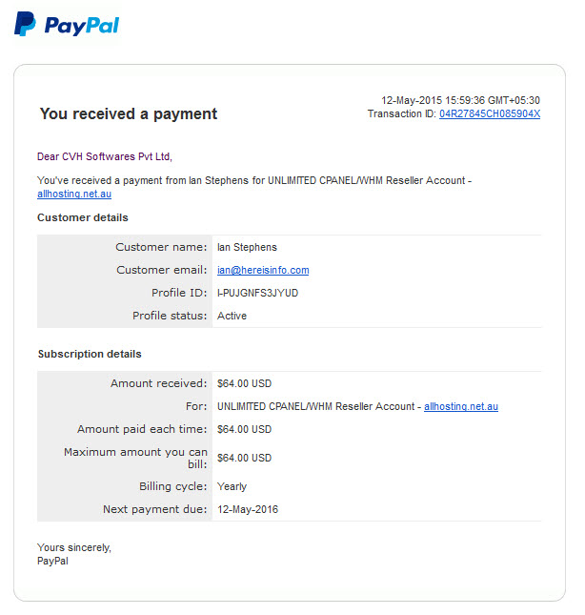The image size is (585, 615).
Task: Click the Next payment due date 12-May-2016
Action: (248, 509)
